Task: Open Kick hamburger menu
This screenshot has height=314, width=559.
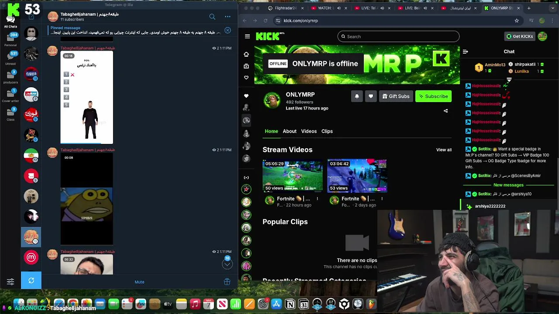Action: pyautogui.click(x=247, y=37)
